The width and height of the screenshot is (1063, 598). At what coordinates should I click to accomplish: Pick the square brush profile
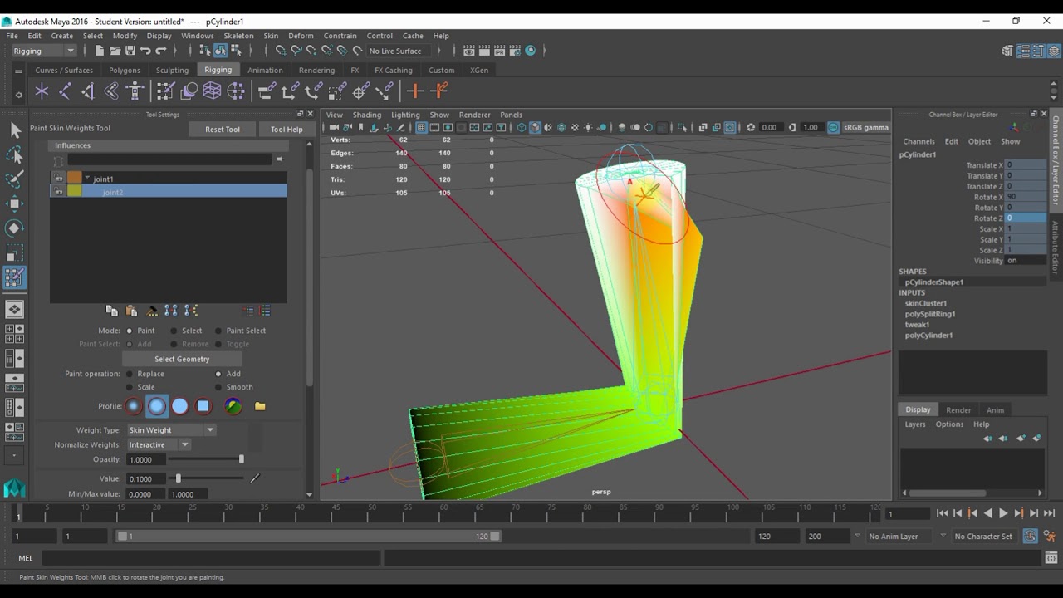203,406
